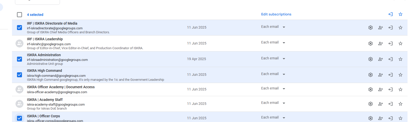Screen dimensions: 411x122
Task: Open IRF | ISKRA Leadership group name
Action: point(45,39)
